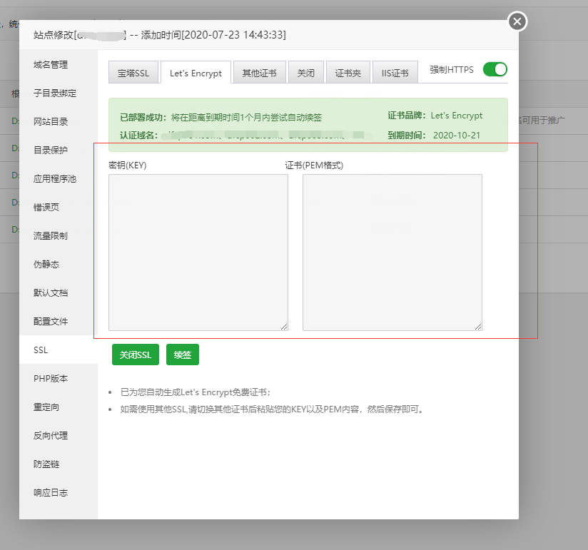Click the note 已为您自动生成Let's Encrypt免费证书
The width and height of the screenshot is (588, 550).
tap(196, 392)
